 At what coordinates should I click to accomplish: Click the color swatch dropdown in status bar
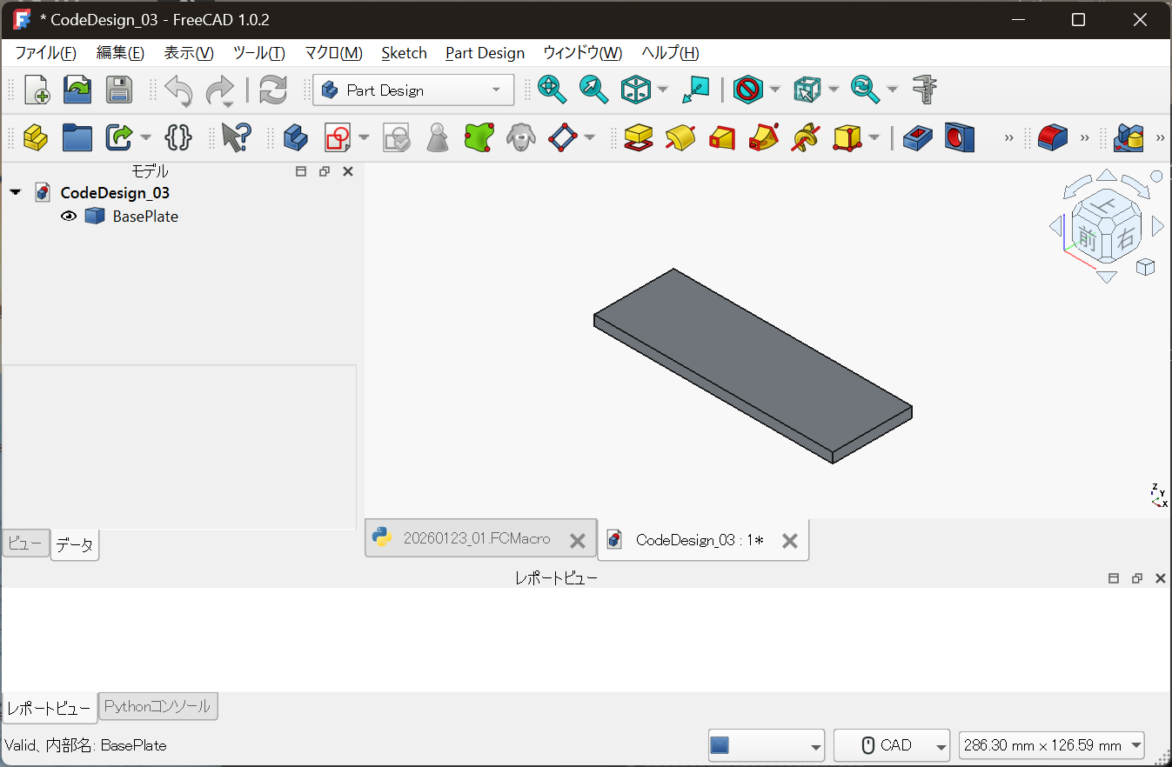(766, 745)
